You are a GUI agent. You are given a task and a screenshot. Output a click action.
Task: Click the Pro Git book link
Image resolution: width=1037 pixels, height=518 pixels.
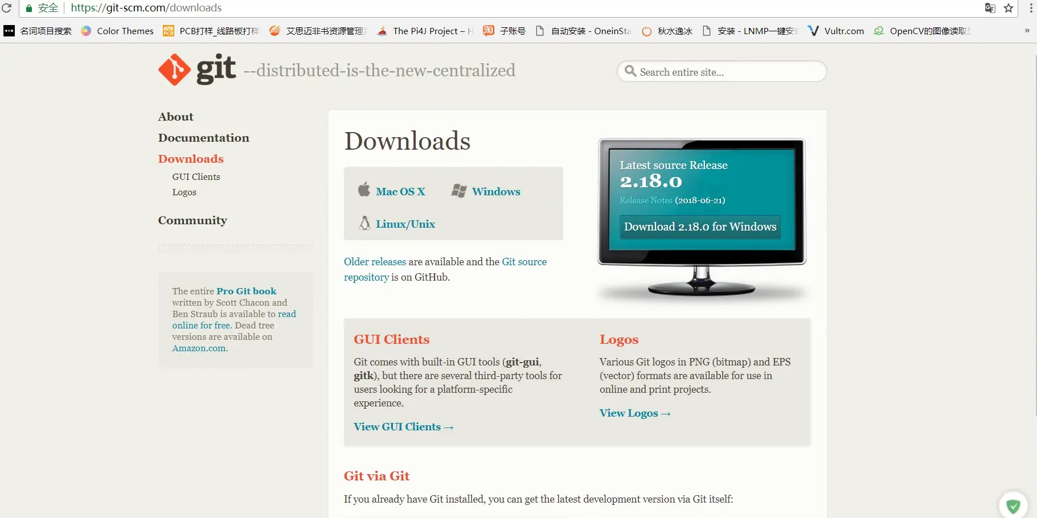(x=247, y=291)
